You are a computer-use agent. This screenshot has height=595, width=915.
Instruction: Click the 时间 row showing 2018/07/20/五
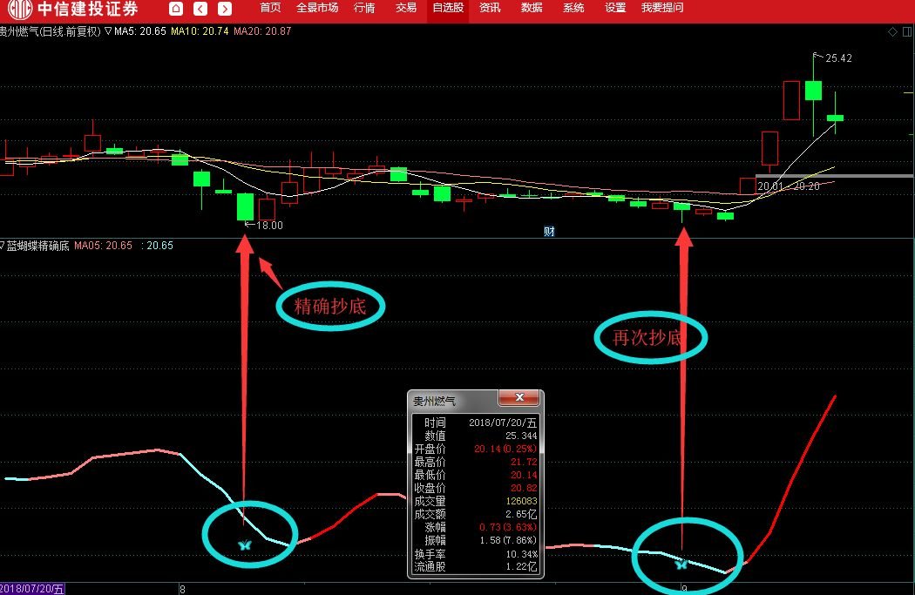pos(475,423)
